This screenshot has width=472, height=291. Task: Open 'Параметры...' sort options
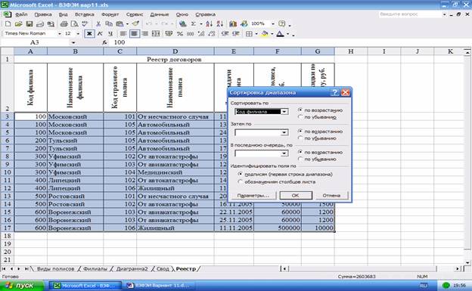pyautogui.click(x=253, y=195)
